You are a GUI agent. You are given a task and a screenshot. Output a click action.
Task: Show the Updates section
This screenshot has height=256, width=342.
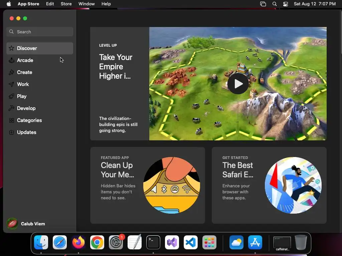coord(40,132)
